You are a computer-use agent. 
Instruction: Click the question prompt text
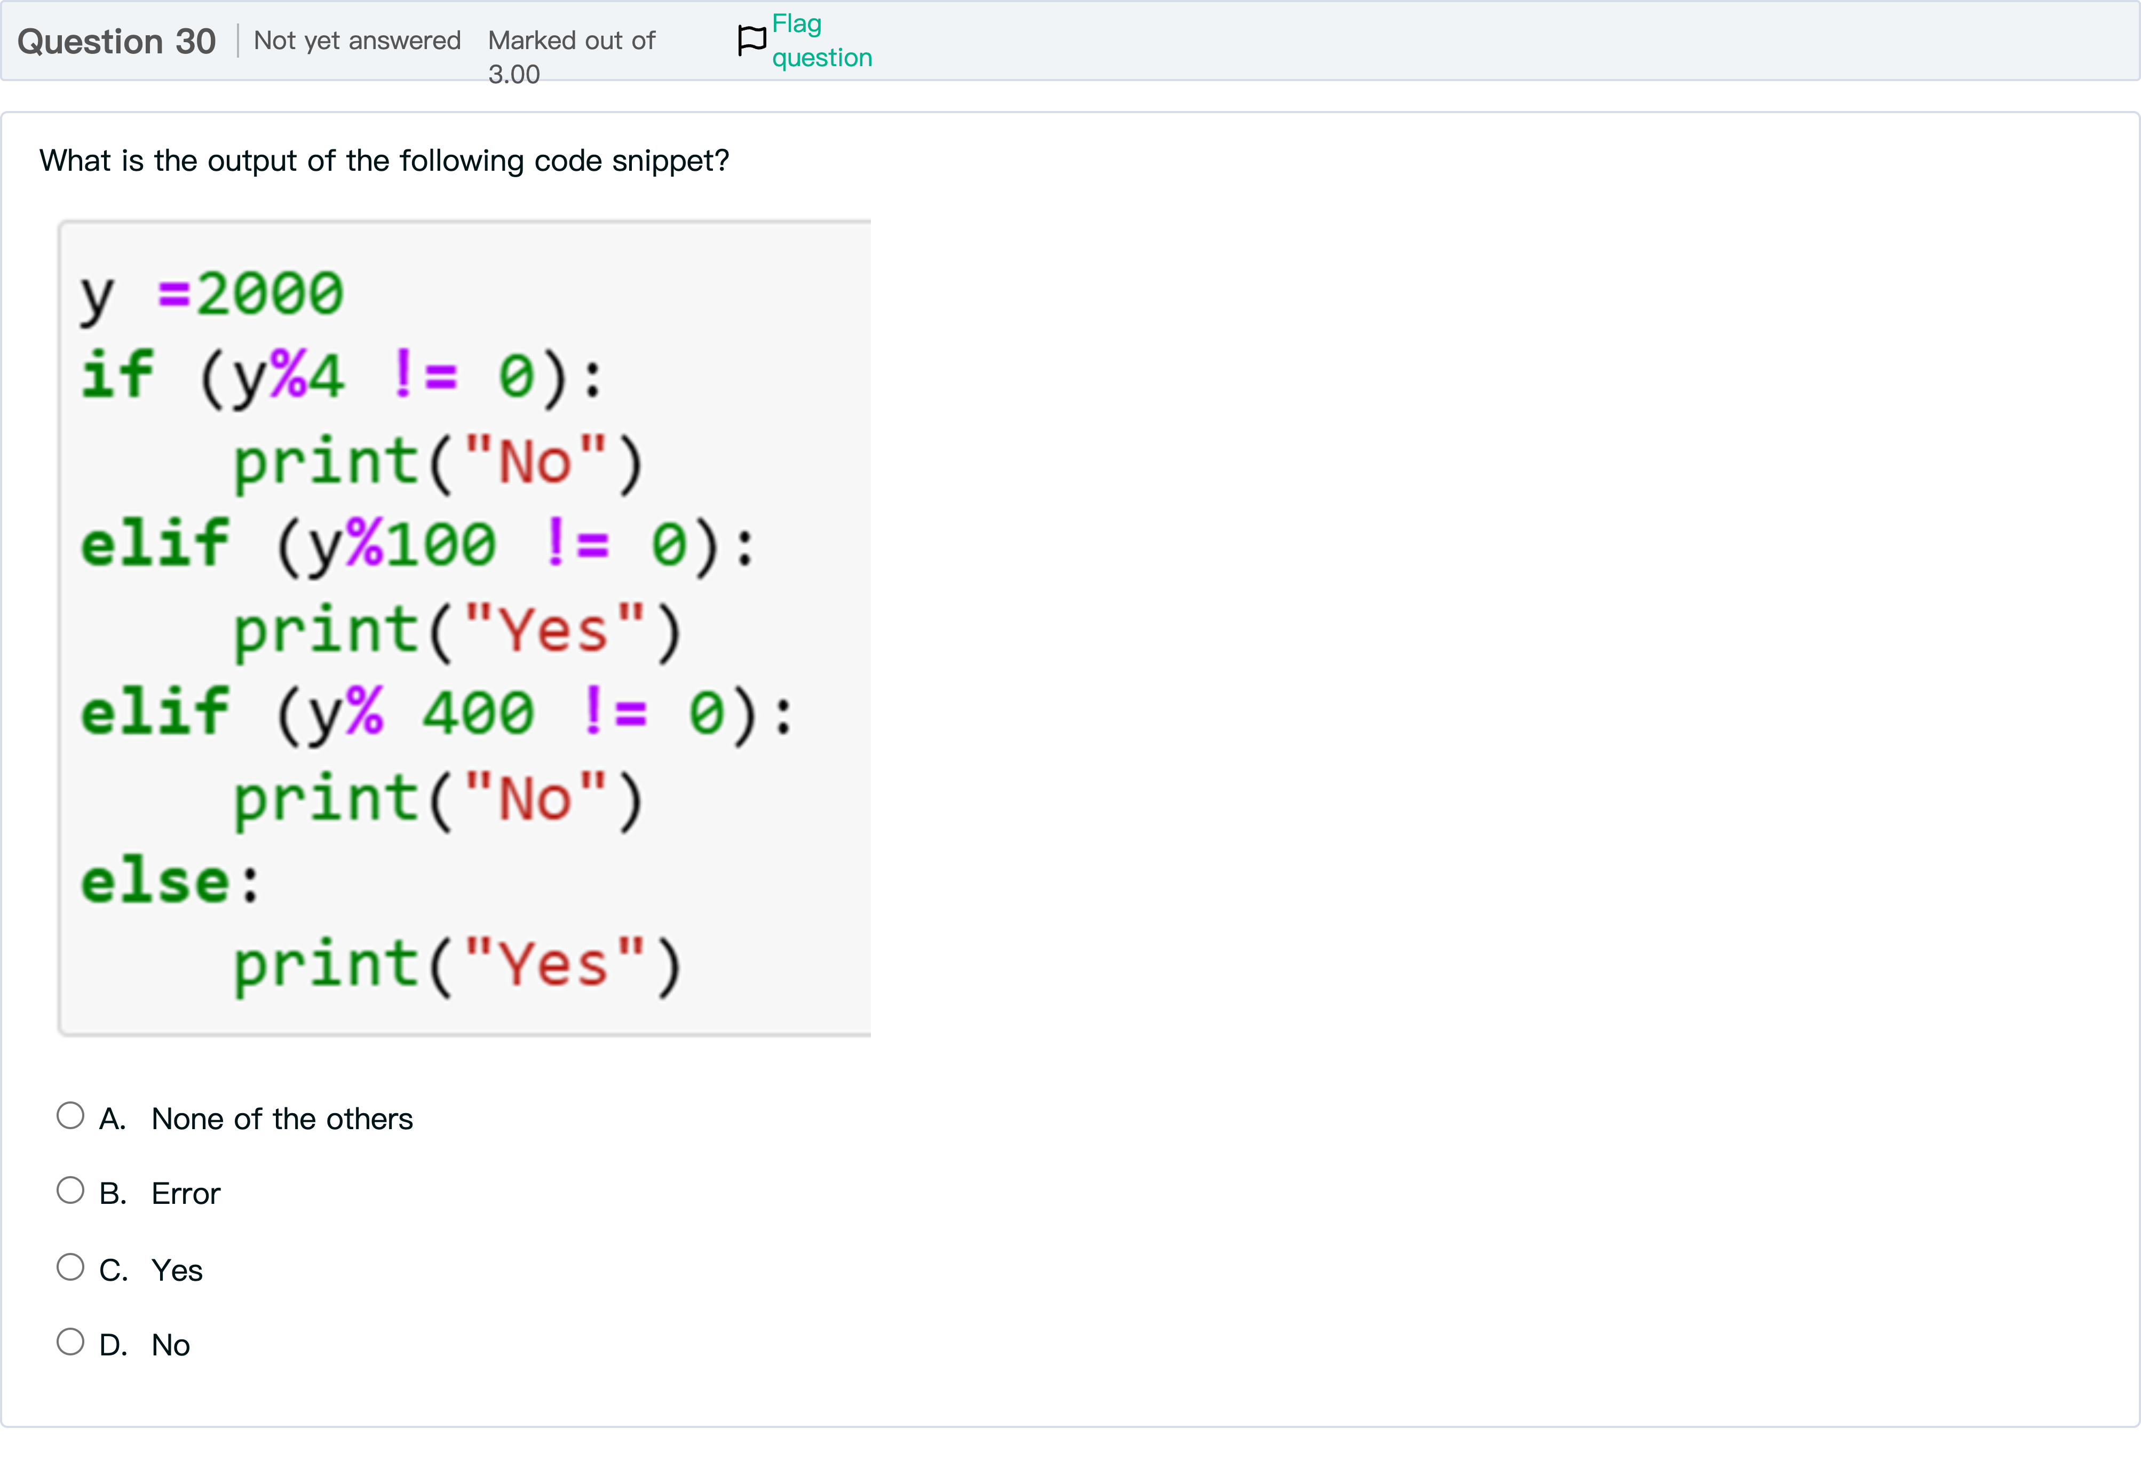pyautogui.click(x=384, y=160)
